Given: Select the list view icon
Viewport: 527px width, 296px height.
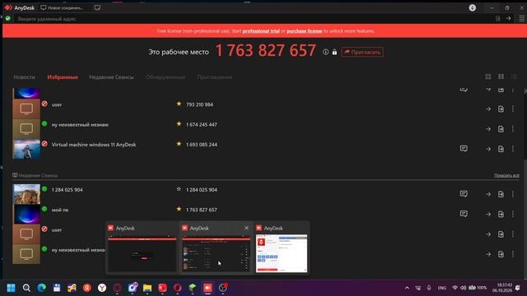Looking at the screenshot, I should 514,76.
